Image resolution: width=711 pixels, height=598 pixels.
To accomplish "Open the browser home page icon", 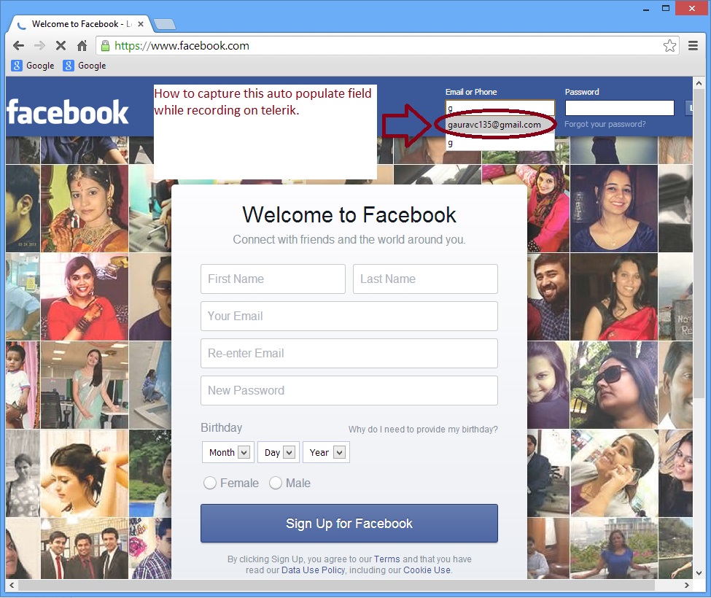I will [x=82, y=45].
